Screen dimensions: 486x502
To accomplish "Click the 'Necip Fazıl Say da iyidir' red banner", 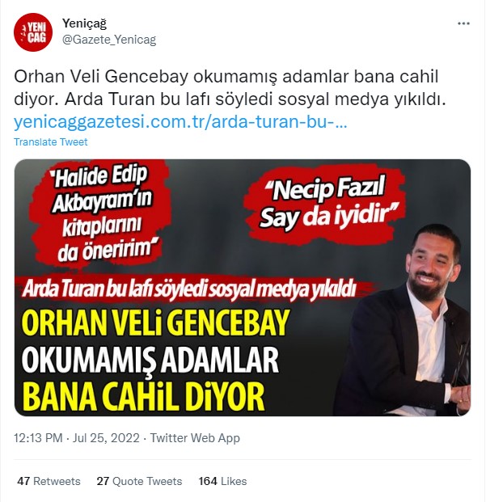I will [325, 205].
